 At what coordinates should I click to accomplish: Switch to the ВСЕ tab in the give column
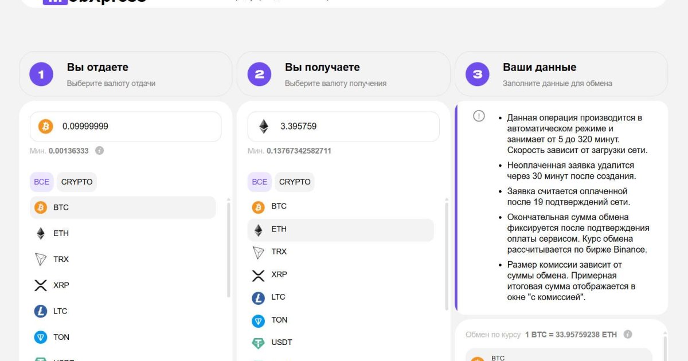[x=42, y=182]
